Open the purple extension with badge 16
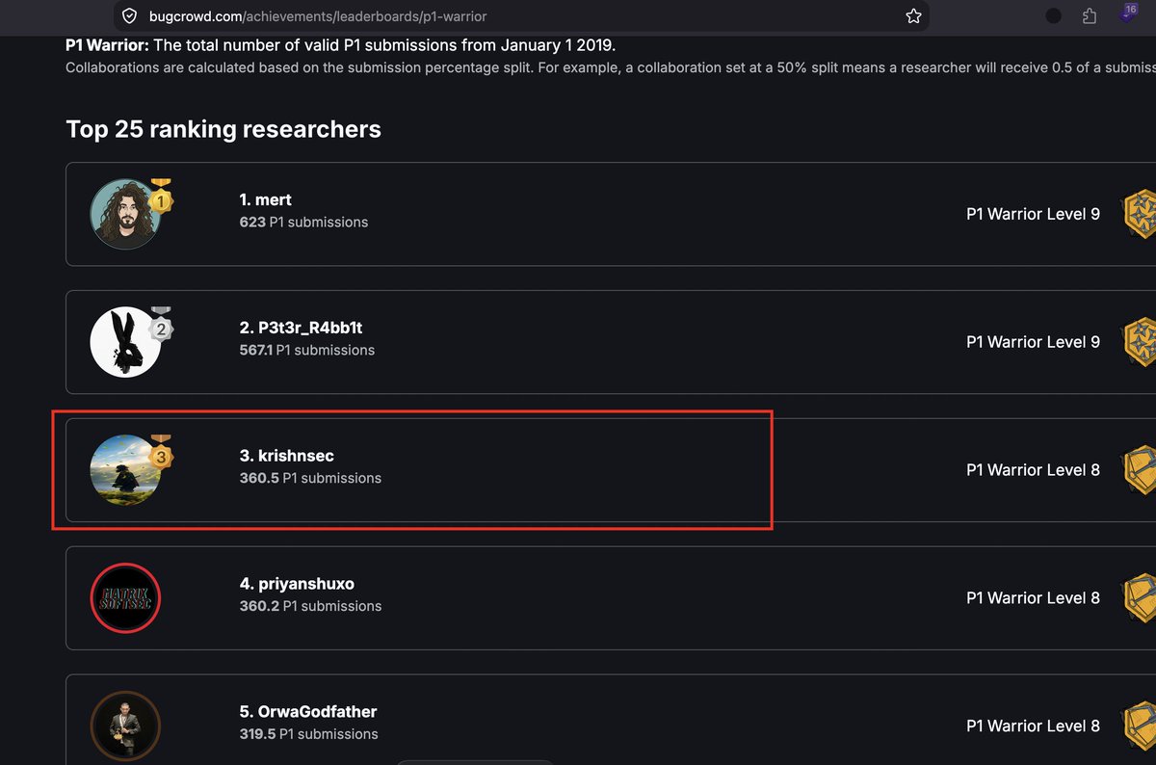The image size is (1156, 765). click(x=1127, y=14)
